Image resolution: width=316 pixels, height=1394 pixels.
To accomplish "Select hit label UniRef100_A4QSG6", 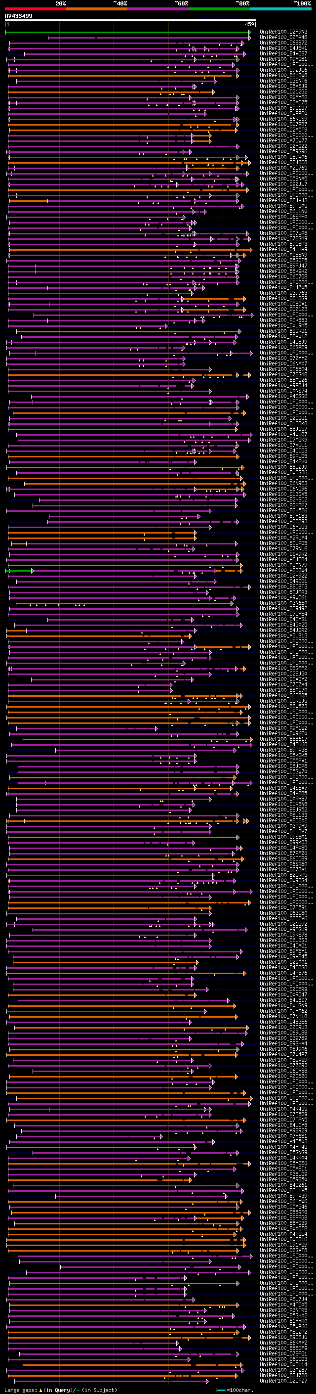I will tap(283, 397).
